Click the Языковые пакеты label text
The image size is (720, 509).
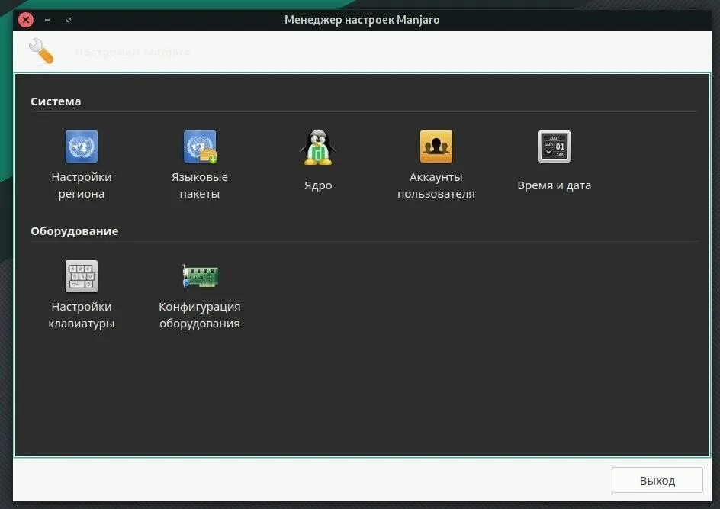200,185
